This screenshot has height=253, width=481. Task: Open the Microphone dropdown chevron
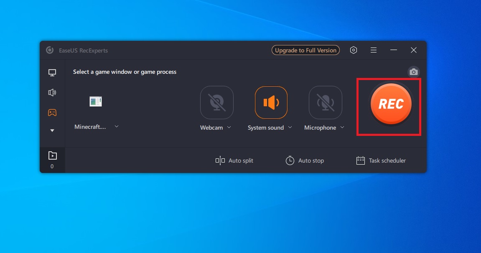coord(342,127)
